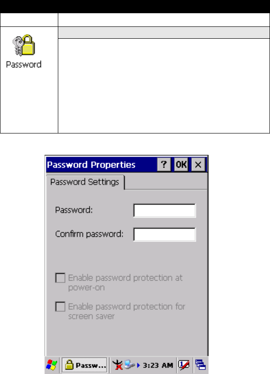This screenshot has width=270, height=374.
Task: Focus the Confirm password field
Action: click(164, 235)
